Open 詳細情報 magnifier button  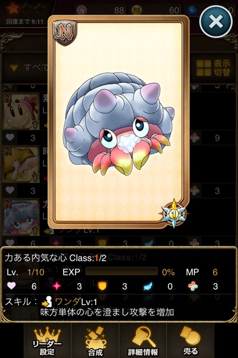point(143,341)
